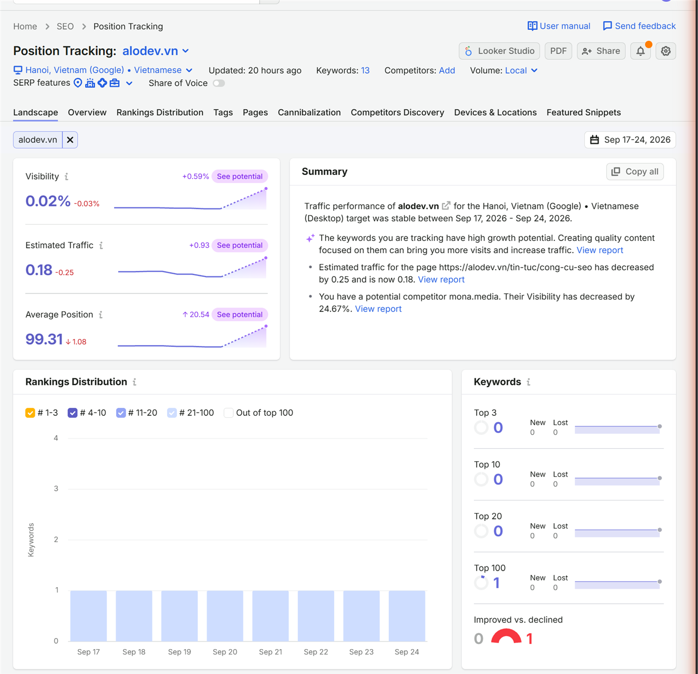The height and width of the screenshot is (674, 698).
Task: Select the Landscape tab
Action: coord(35,113)
